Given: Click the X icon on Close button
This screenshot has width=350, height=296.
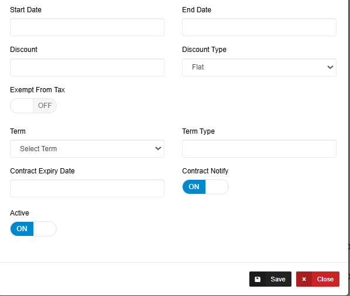Looking at the screenshot, I should pyautogui.click(x=304, y=279).
